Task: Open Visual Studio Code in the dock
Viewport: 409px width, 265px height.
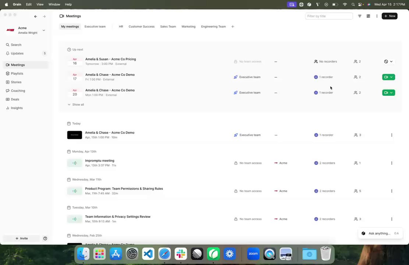Action: tap(148, 254)
